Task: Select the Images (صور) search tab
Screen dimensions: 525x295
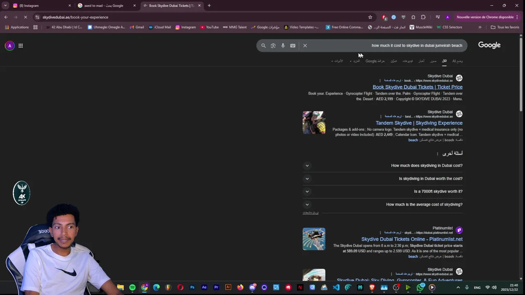Action: click(x=433, y=61)
